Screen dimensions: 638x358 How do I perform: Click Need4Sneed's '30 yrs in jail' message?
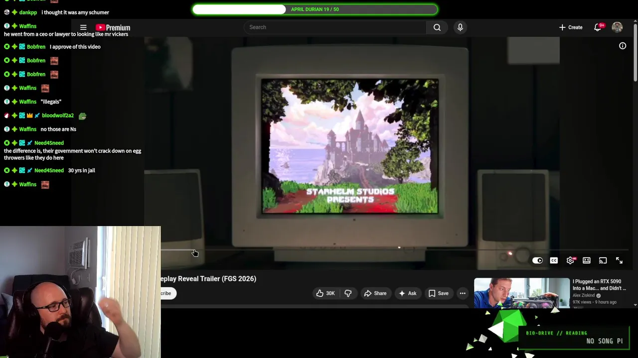(x=81, y=171)
